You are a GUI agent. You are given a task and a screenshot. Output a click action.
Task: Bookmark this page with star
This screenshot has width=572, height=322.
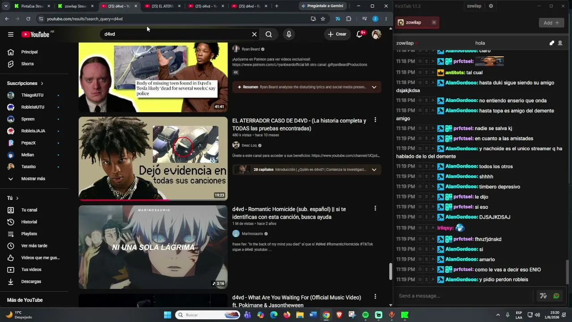point(323,19)
